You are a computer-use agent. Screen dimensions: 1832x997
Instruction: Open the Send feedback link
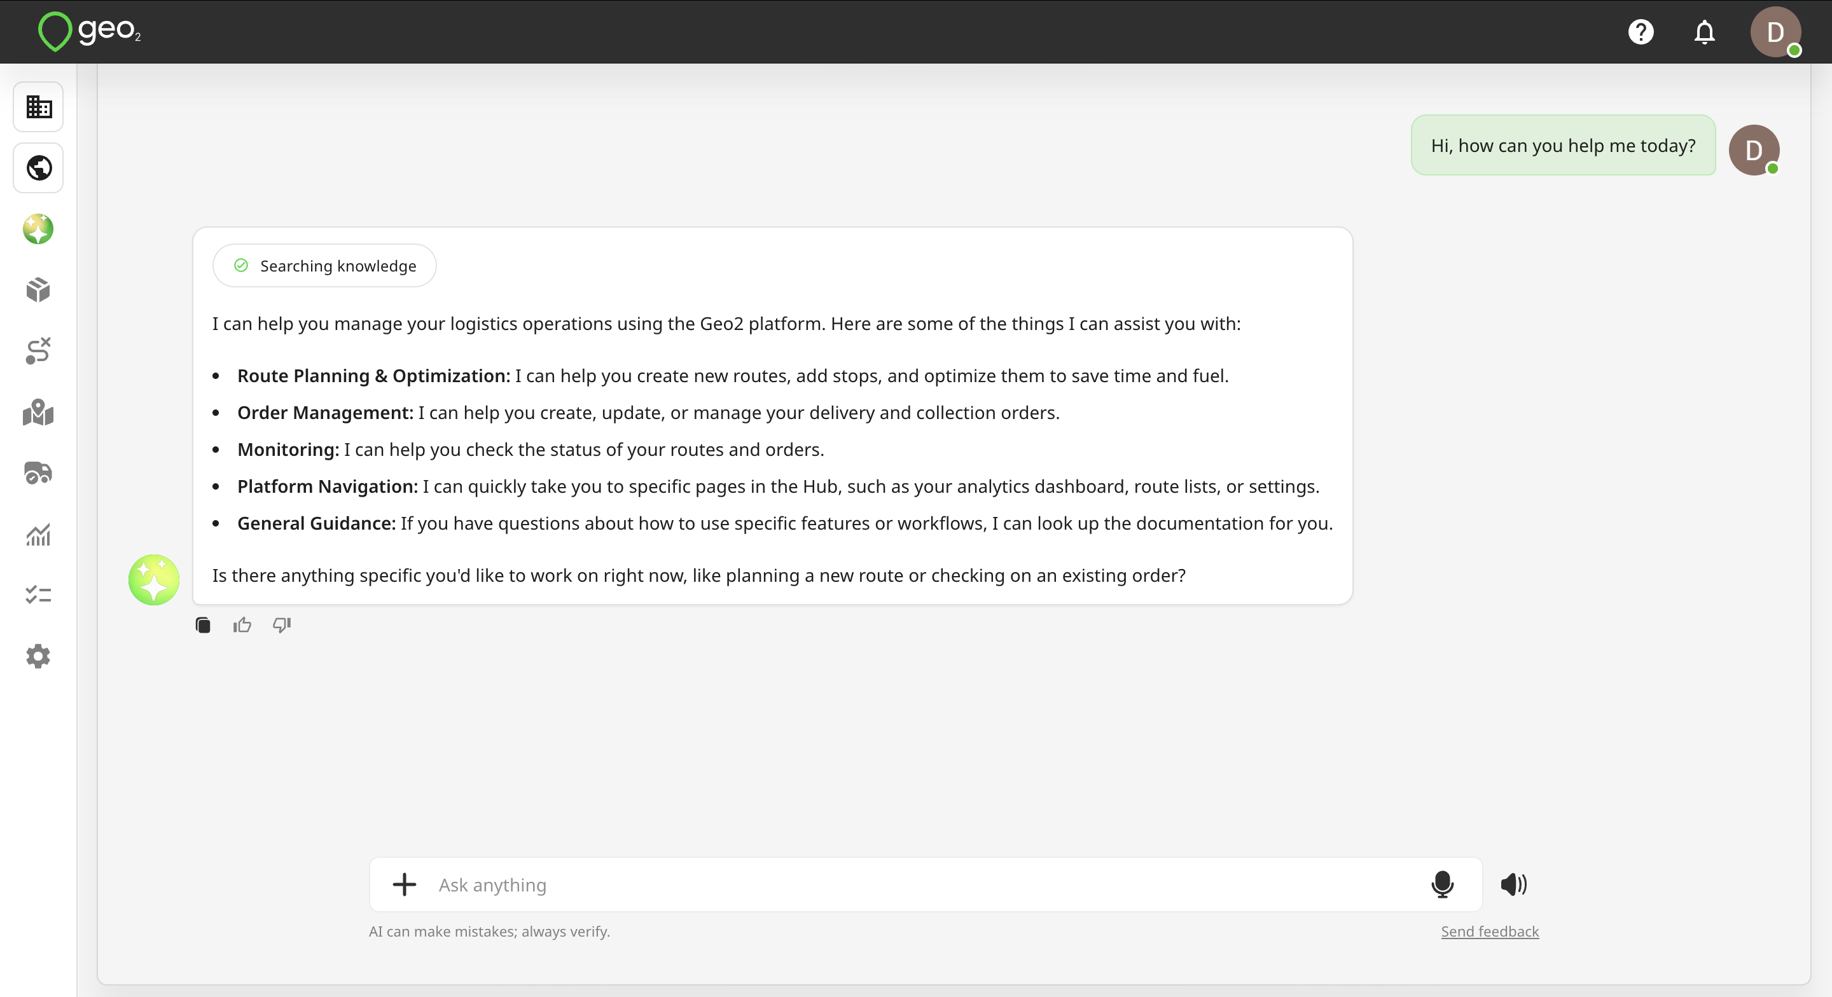point(1490,932)
